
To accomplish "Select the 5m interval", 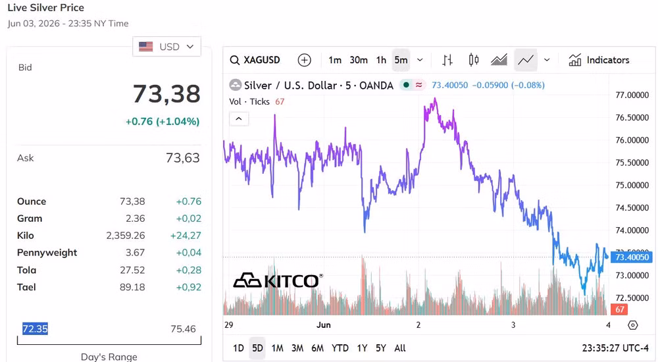I will coord(401,60).
